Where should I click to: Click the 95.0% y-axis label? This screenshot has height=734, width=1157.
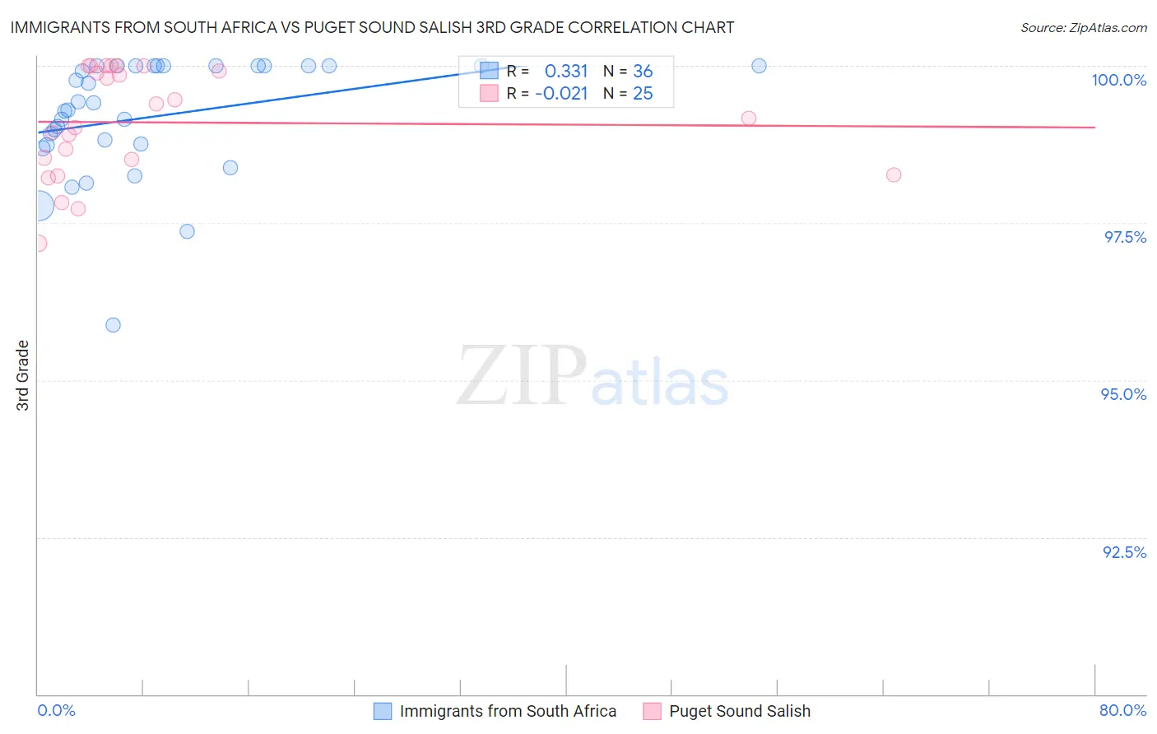(1123, 394)
